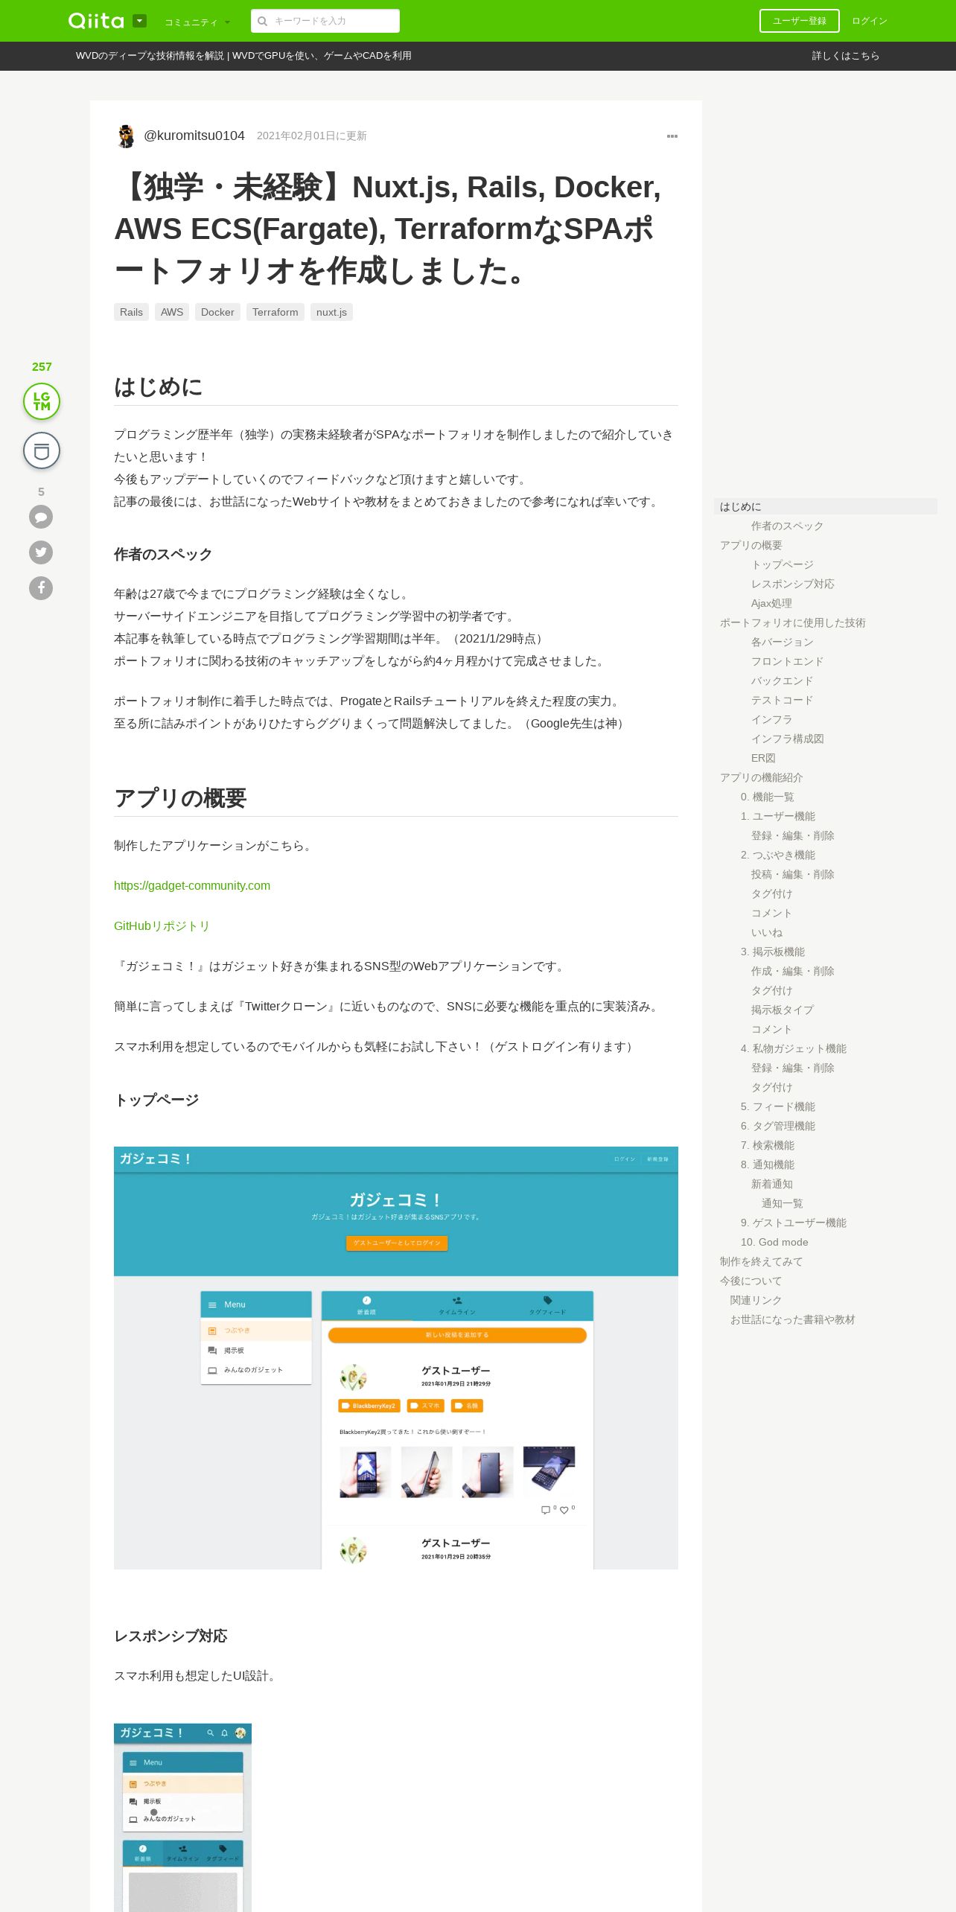This screenshot has height=1912, width=956.
Task: Jump to 10. God mode in contents
Action: pyautogui.click(x=774, y=1242)
